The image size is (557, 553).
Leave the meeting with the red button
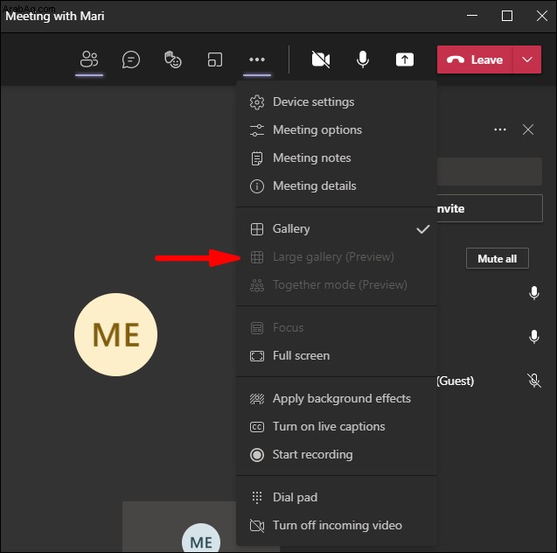pyautogui.click(x=475, y=59)
